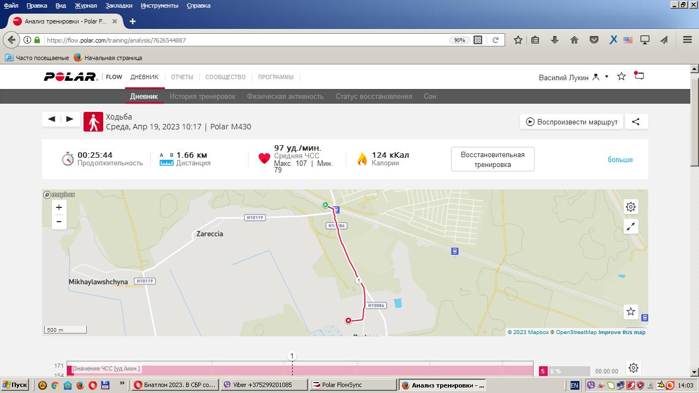Click lap 1 marker on the chart
The height and width of the screenshot is (393, 699).
tap(292, 356)
